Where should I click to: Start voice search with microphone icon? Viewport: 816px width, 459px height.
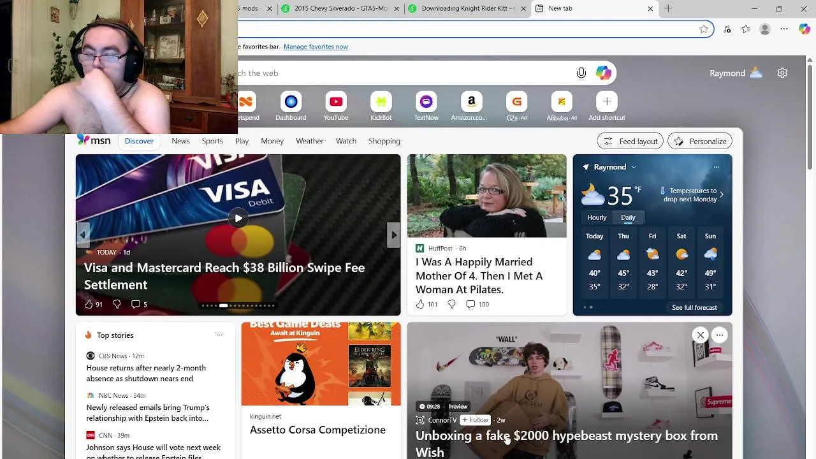click(x=581, y=73)
